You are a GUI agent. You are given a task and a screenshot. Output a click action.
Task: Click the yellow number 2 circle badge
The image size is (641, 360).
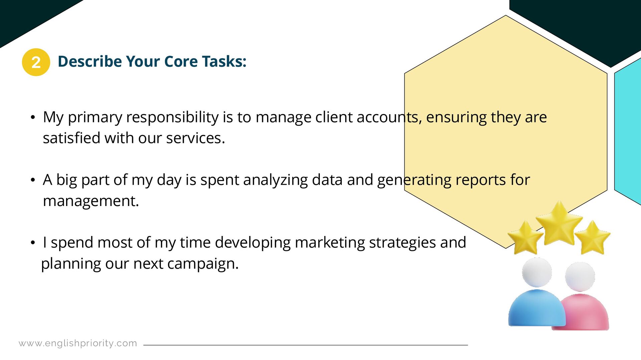tap(36, 62)
